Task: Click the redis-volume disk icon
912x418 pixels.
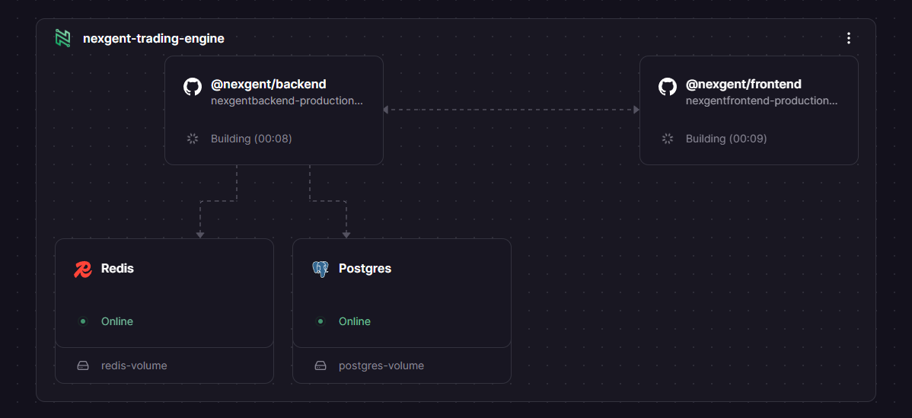Action: 83,365
